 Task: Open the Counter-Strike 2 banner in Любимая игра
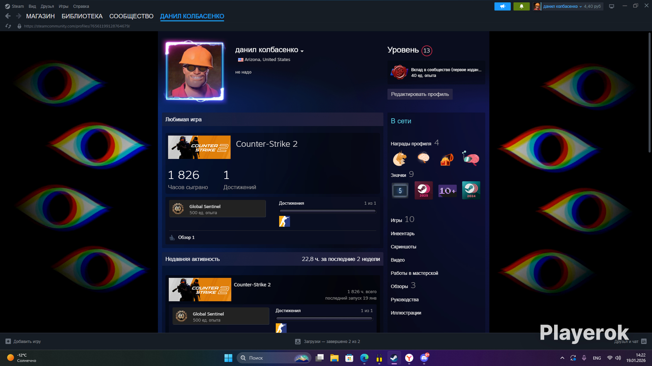point(199,147)
